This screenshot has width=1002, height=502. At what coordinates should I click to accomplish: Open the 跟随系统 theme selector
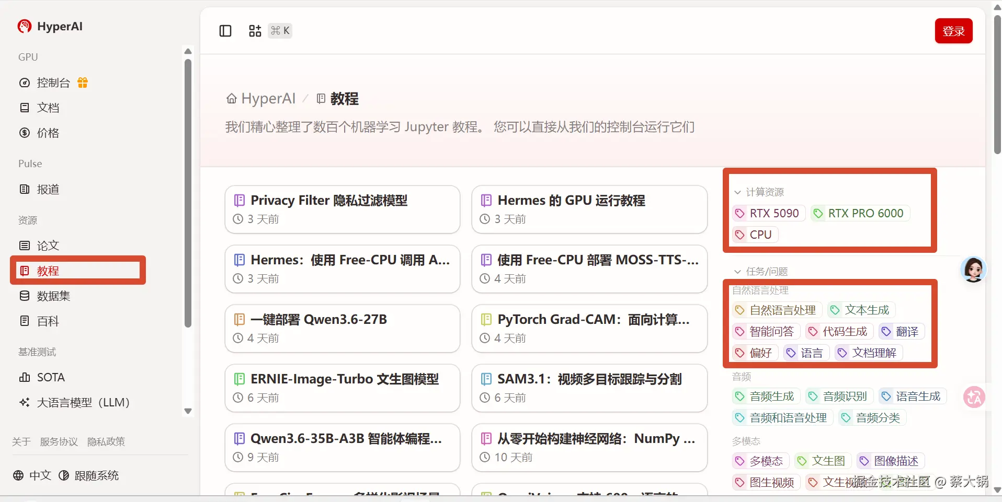click(89, 475)
